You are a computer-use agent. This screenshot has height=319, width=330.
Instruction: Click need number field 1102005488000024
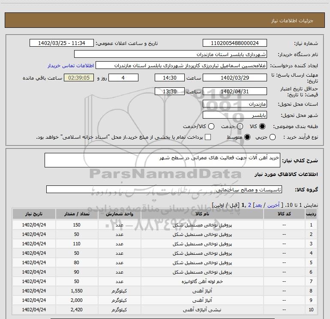click(x=235, y=43)
